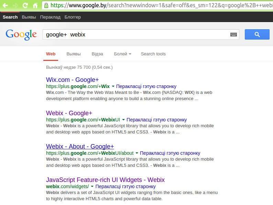Open Search tools options

click(153, 54)
